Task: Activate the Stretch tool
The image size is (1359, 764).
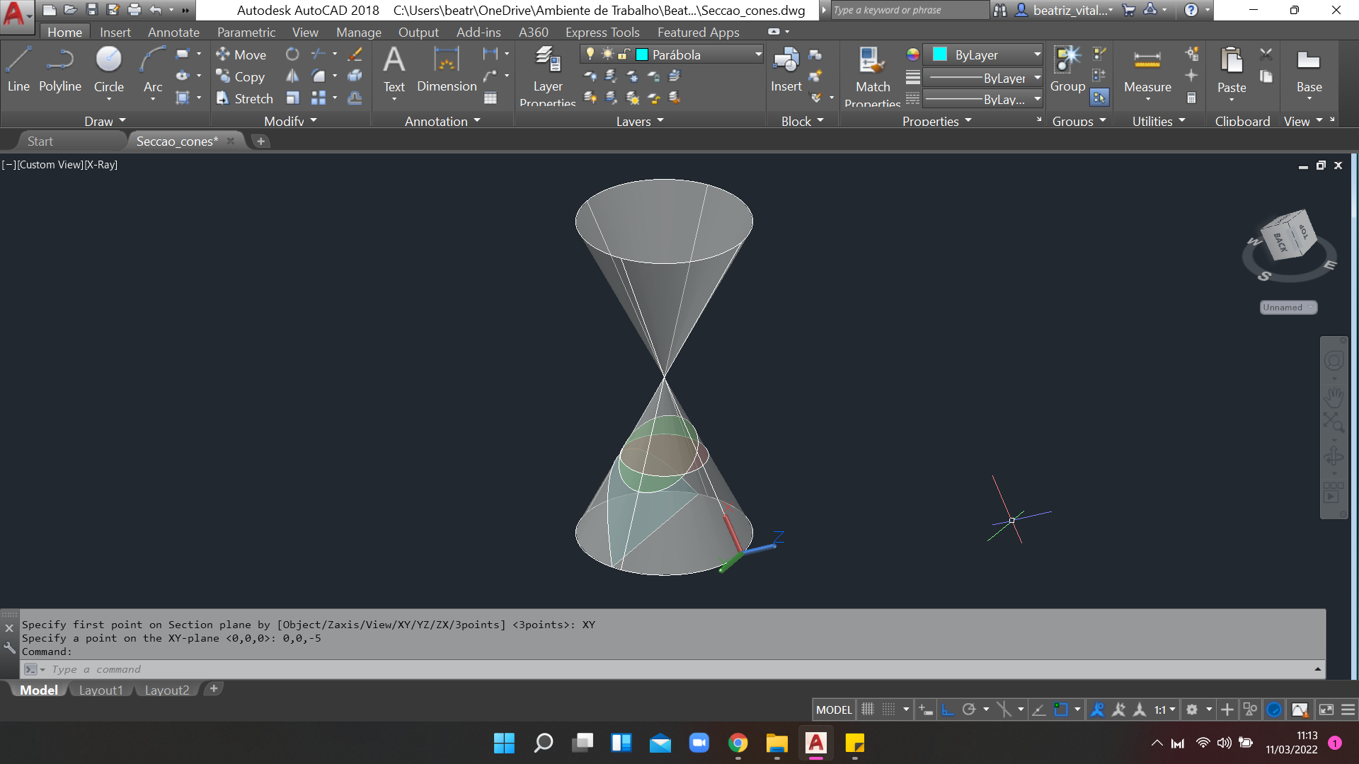Action: click(245, 98)
